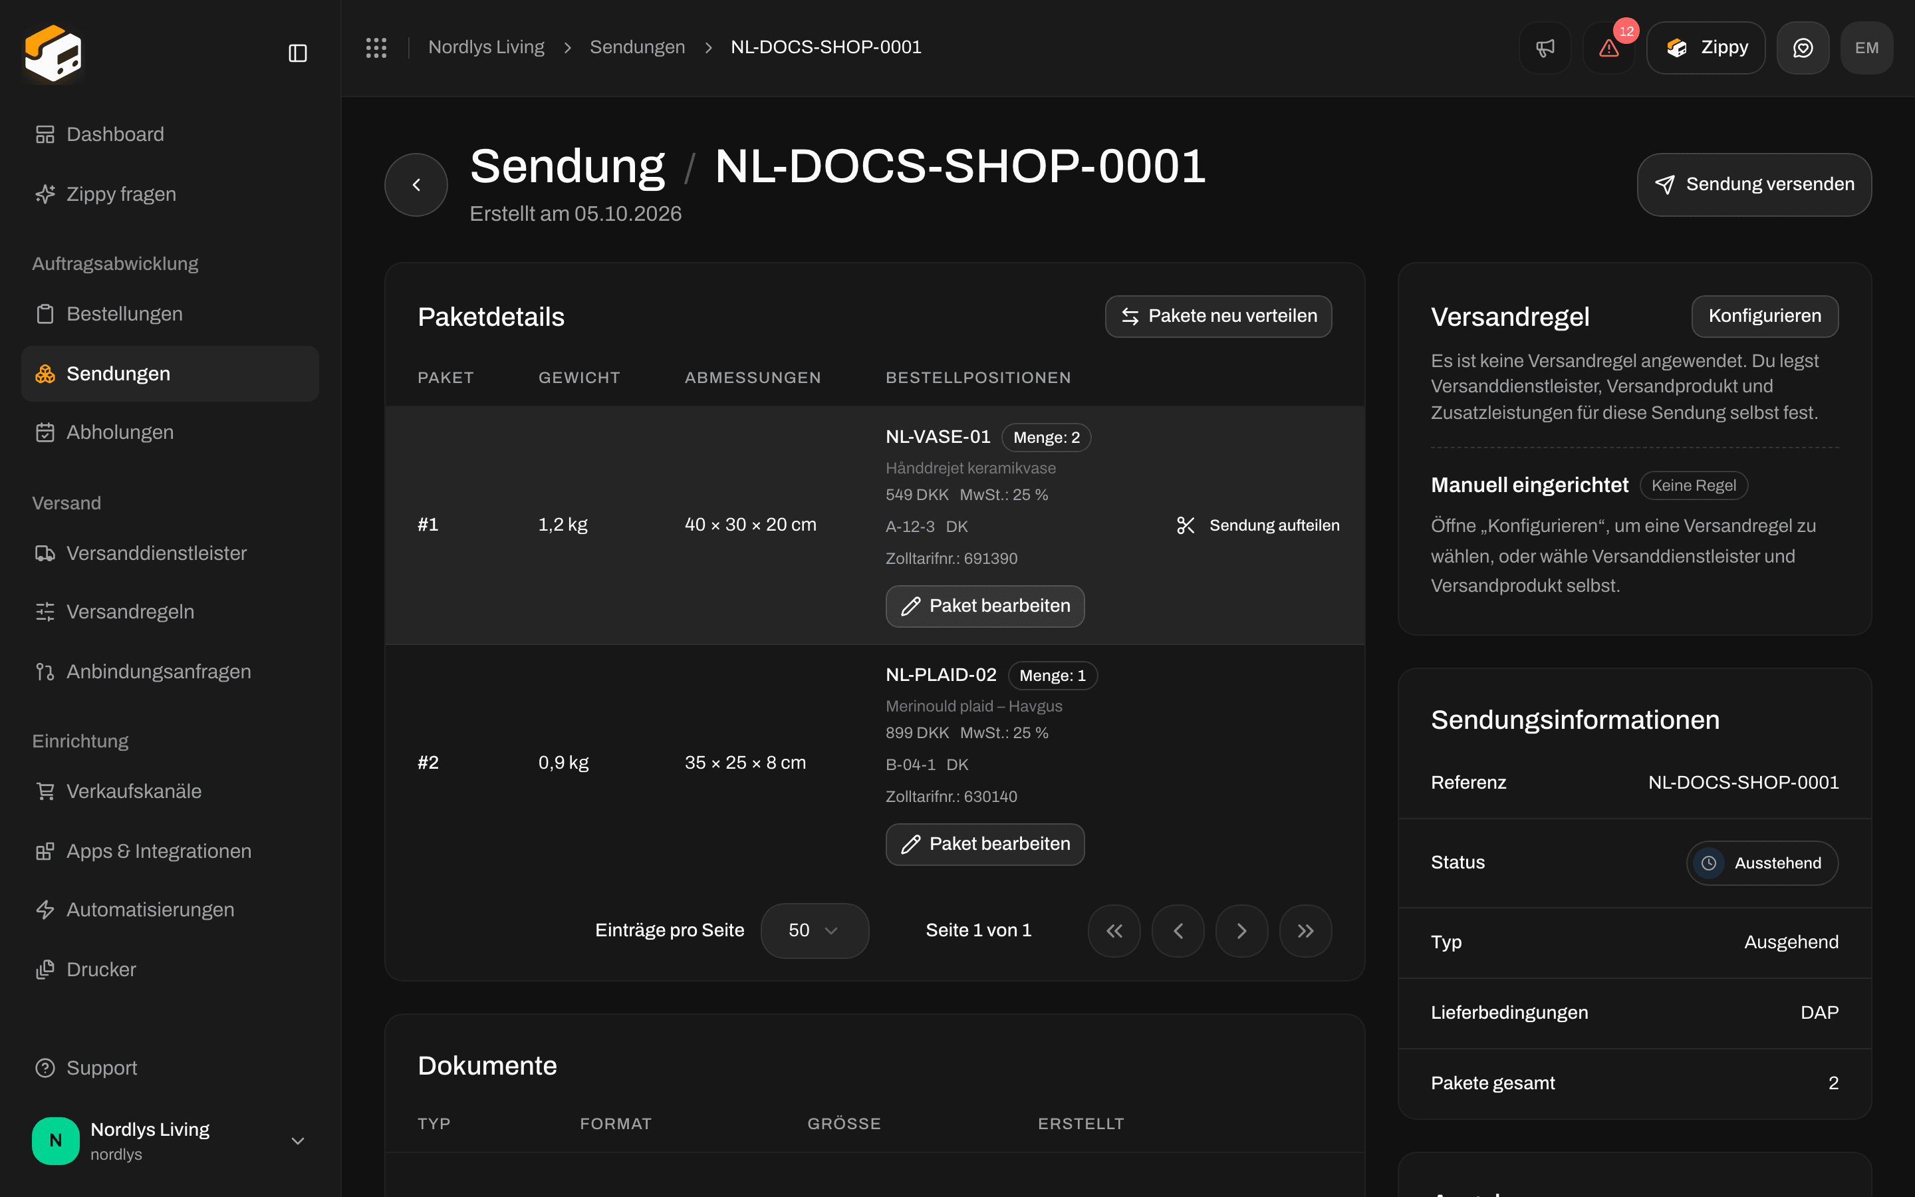The image size is (1915, 1197).
Task: Click Konfigurieren in Versandregel card
Action: coord(1765,317)
